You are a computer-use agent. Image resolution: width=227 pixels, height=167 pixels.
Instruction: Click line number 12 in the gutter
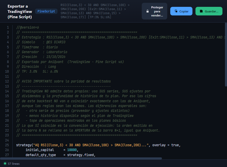pyautogui.click(x=7, y=81)
